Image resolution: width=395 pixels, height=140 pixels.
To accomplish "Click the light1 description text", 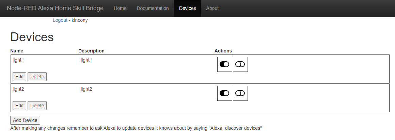I will tap(86, 60).
